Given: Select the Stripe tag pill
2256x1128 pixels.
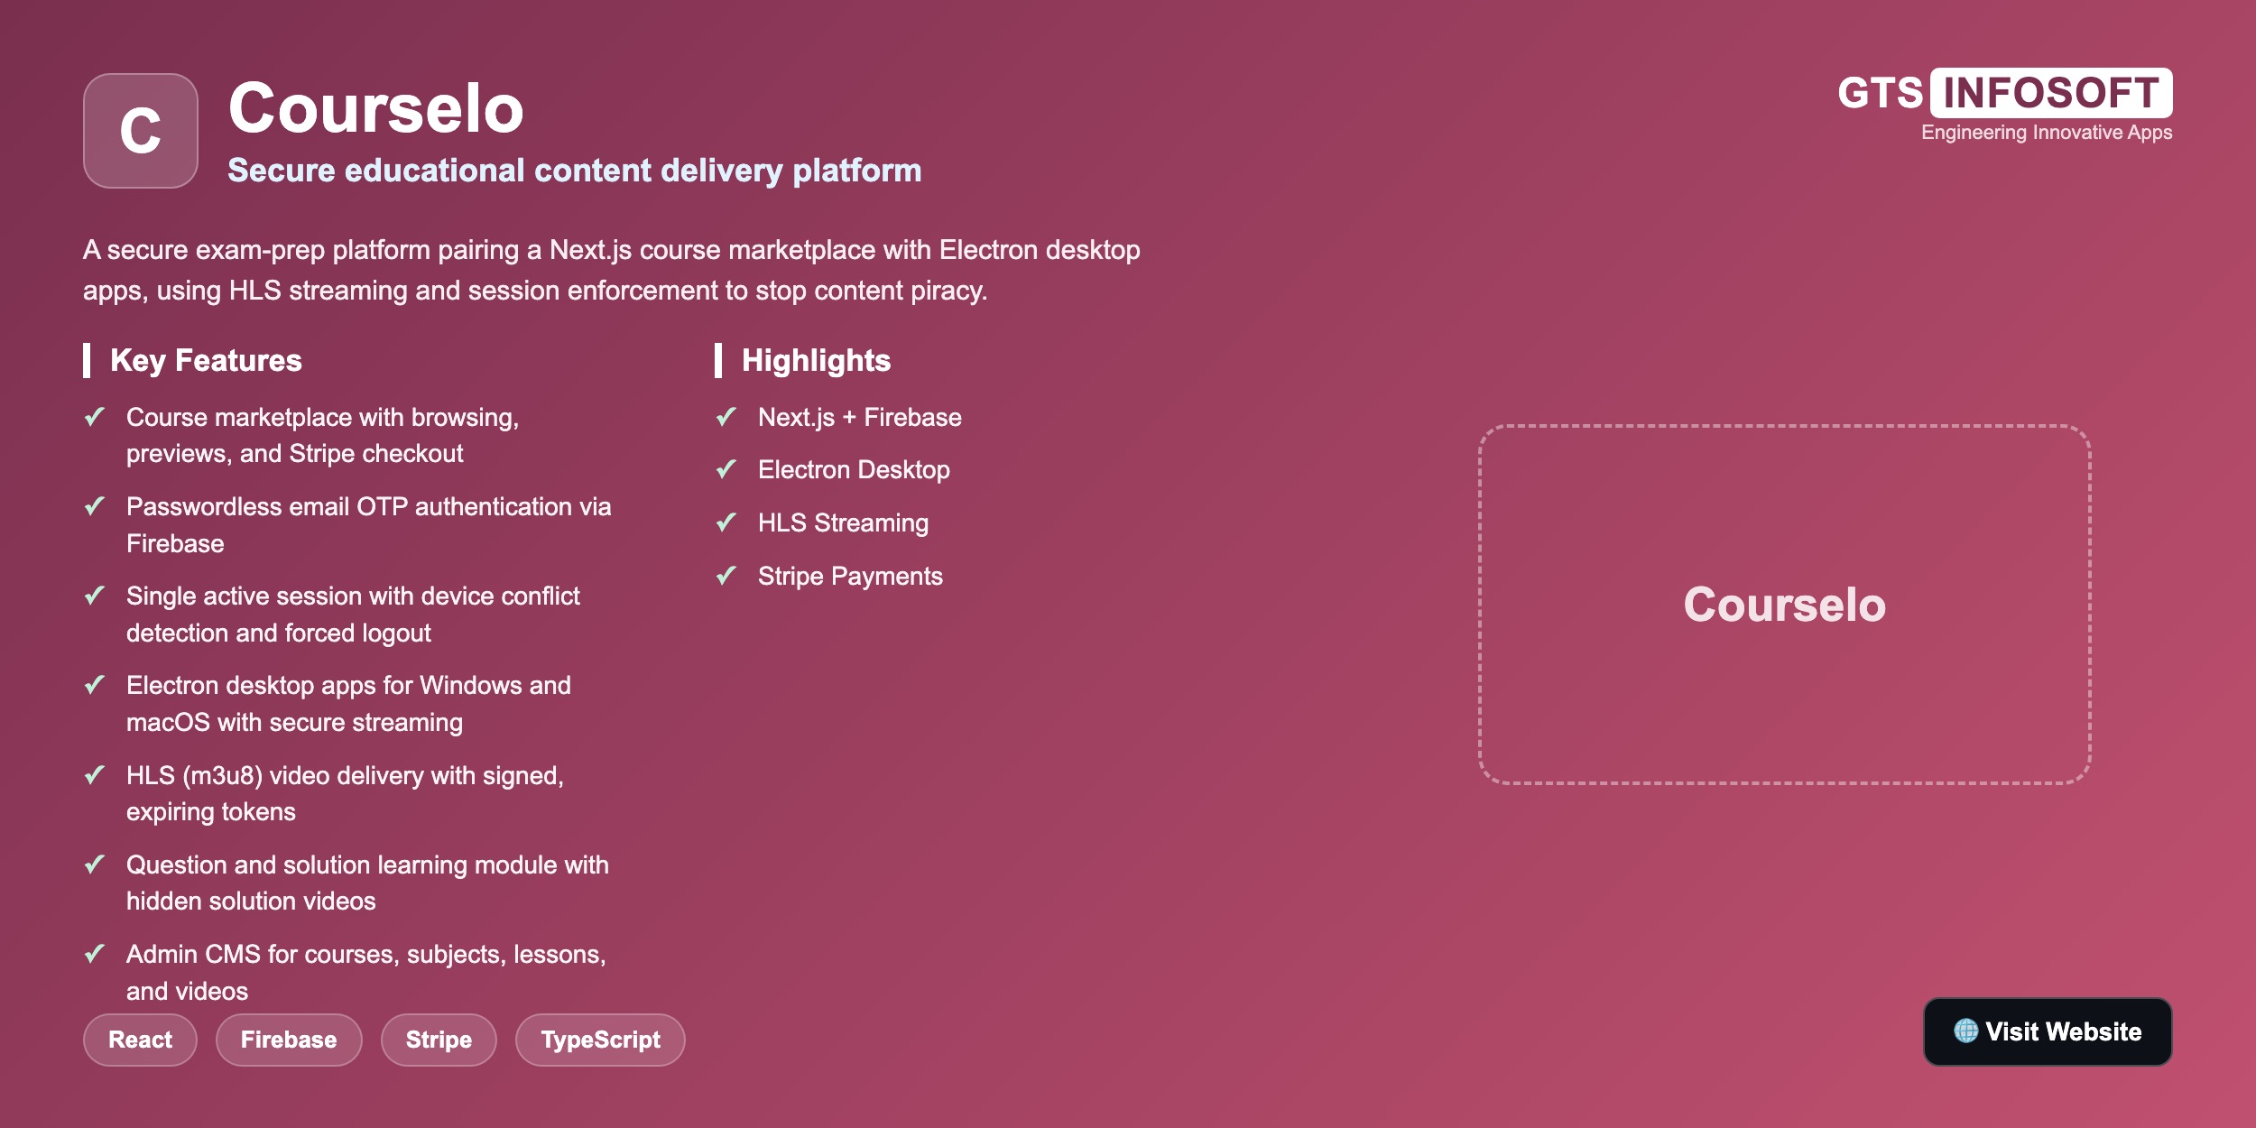Looking at the screenshot, I should point(439,1040).
